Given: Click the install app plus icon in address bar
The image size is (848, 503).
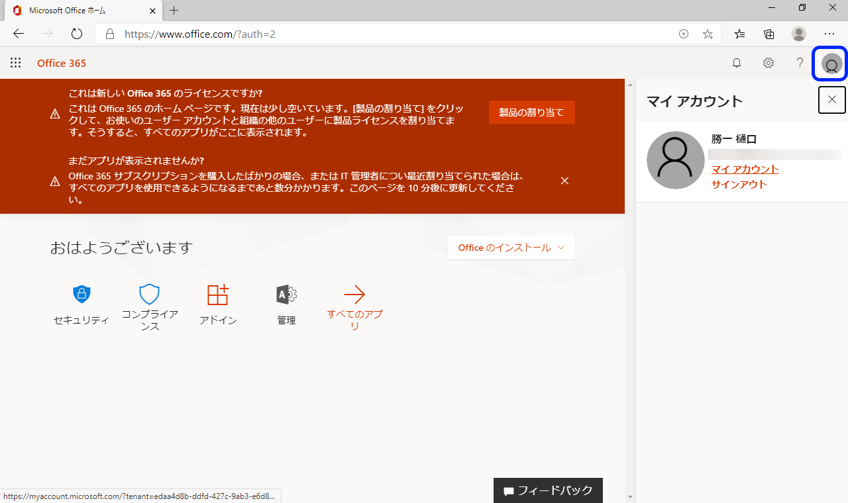Looking at the screenshot, I should 684,34.
